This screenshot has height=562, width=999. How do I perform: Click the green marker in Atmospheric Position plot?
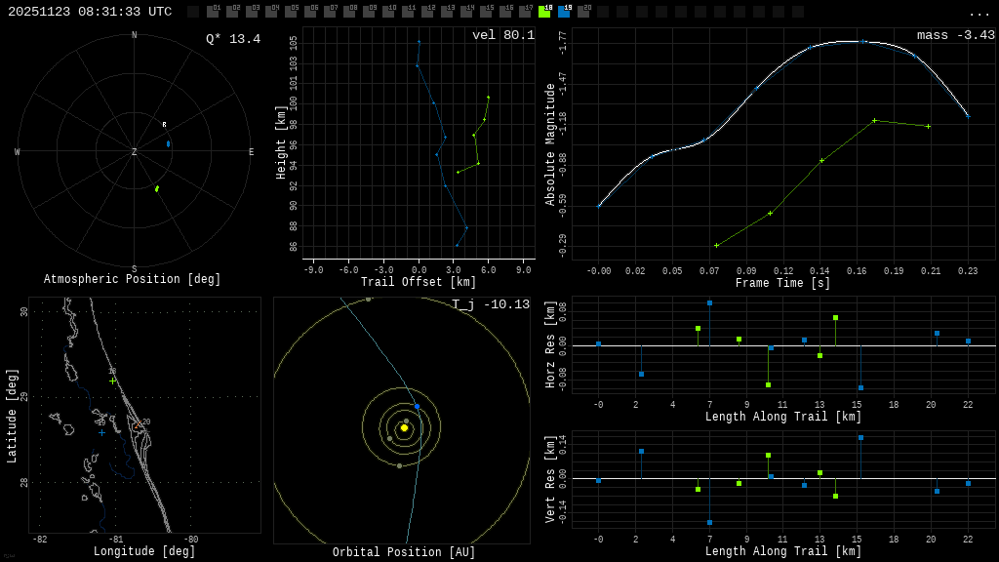(x=156, y=188)
